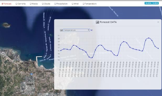Image resolution: width=162 pixels, height=96 pixels.
Task: Open the Temperature variable dropdown
Action: pos(77,30)
